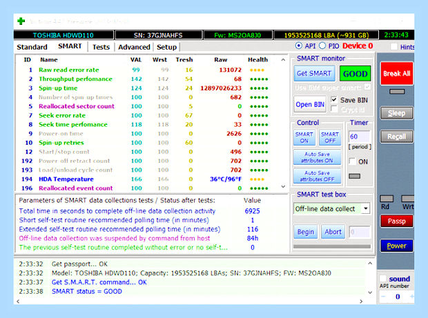Click the Rd indicator lamp
428x318 pixels.
click(x=387, y=199)
